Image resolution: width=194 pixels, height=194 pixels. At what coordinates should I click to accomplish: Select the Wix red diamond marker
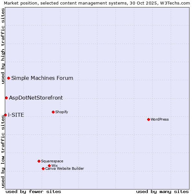click(49, 166)
